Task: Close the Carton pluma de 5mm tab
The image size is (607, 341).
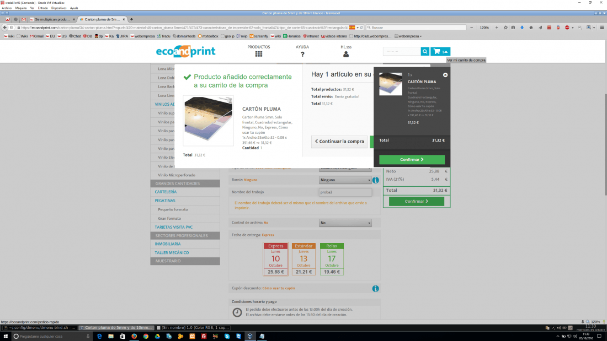Action: pos(124,19)
